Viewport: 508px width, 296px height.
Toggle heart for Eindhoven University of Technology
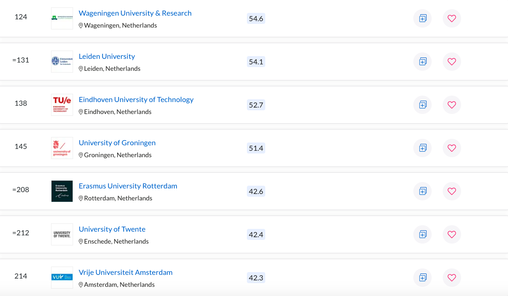tap(451, 105)
